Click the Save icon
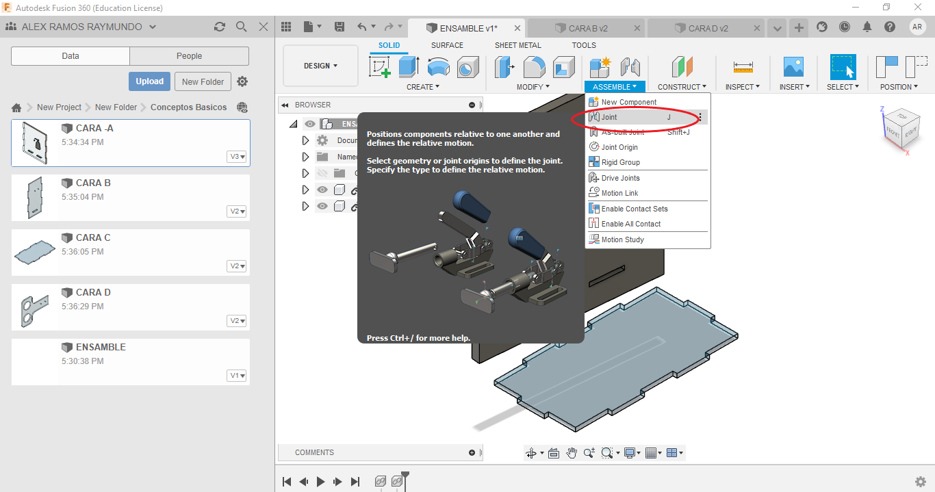This screenshot has height=492, width=935. click(x=340, y=27)
